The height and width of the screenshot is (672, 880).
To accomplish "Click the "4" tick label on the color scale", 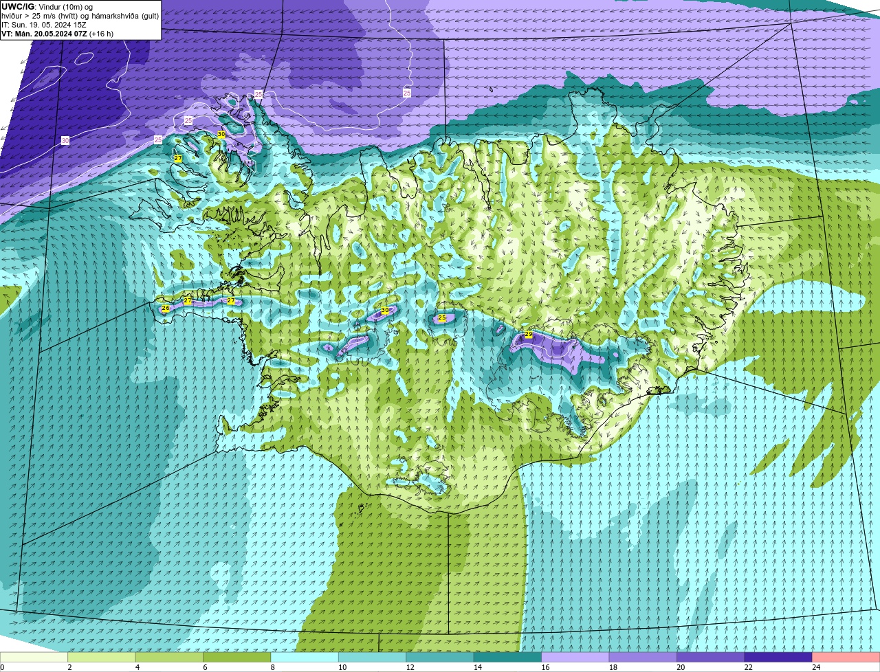I will point(137,667).
